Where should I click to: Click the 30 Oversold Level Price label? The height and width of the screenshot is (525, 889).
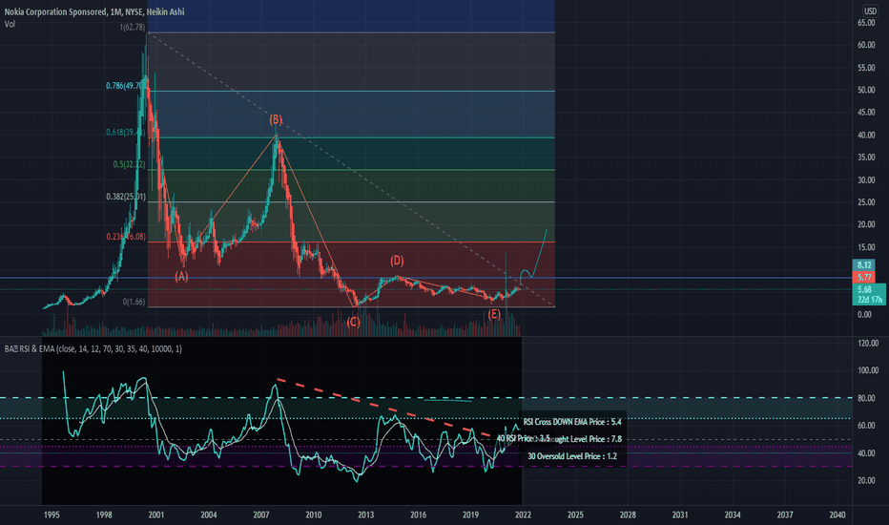click(572, 455)
